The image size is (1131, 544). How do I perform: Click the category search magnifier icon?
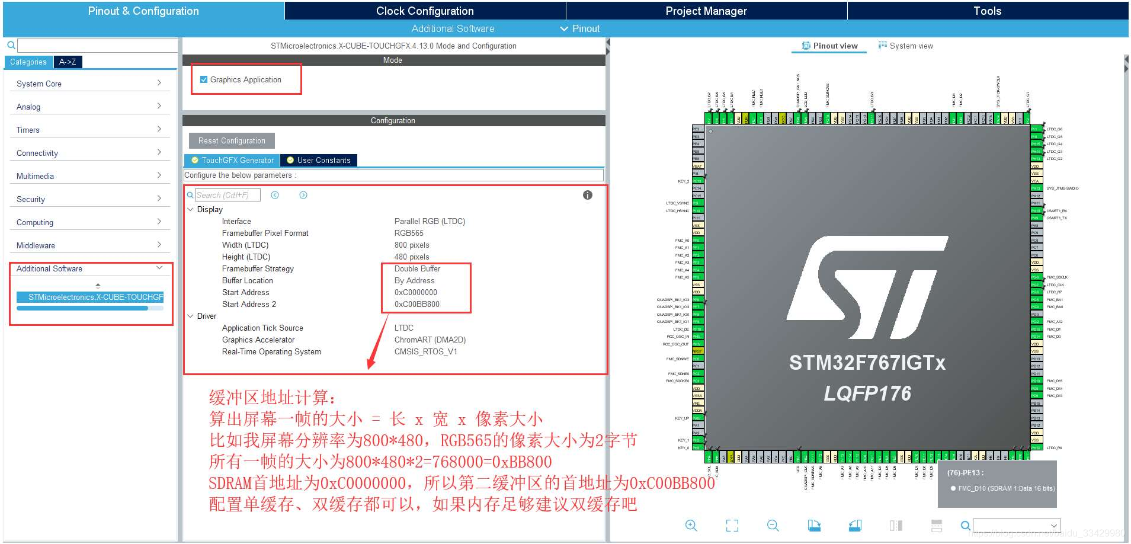(11, 45)
